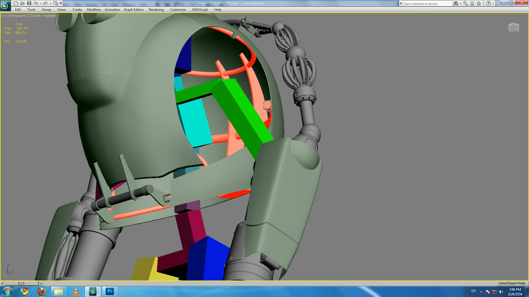Open the Rendering menu
The width and height of the screenshot is (529, 297).
tap(156, 10)
